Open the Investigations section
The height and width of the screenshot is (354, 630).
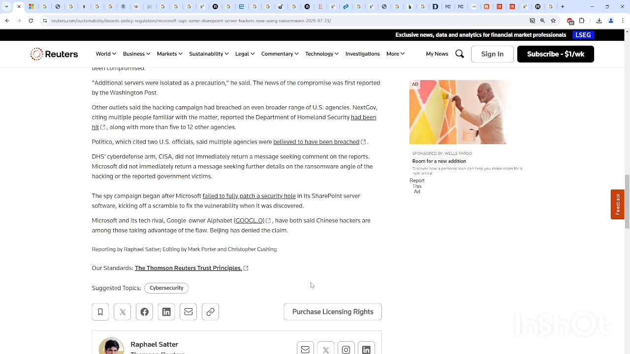(x=362, y=54)
